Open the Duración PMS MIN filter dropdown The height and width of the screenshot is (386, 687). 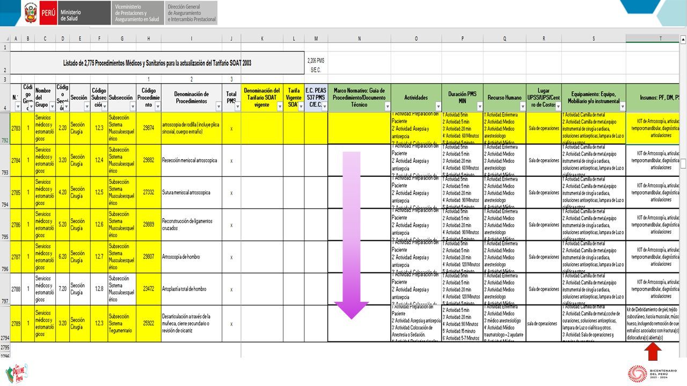coord(480,107)
